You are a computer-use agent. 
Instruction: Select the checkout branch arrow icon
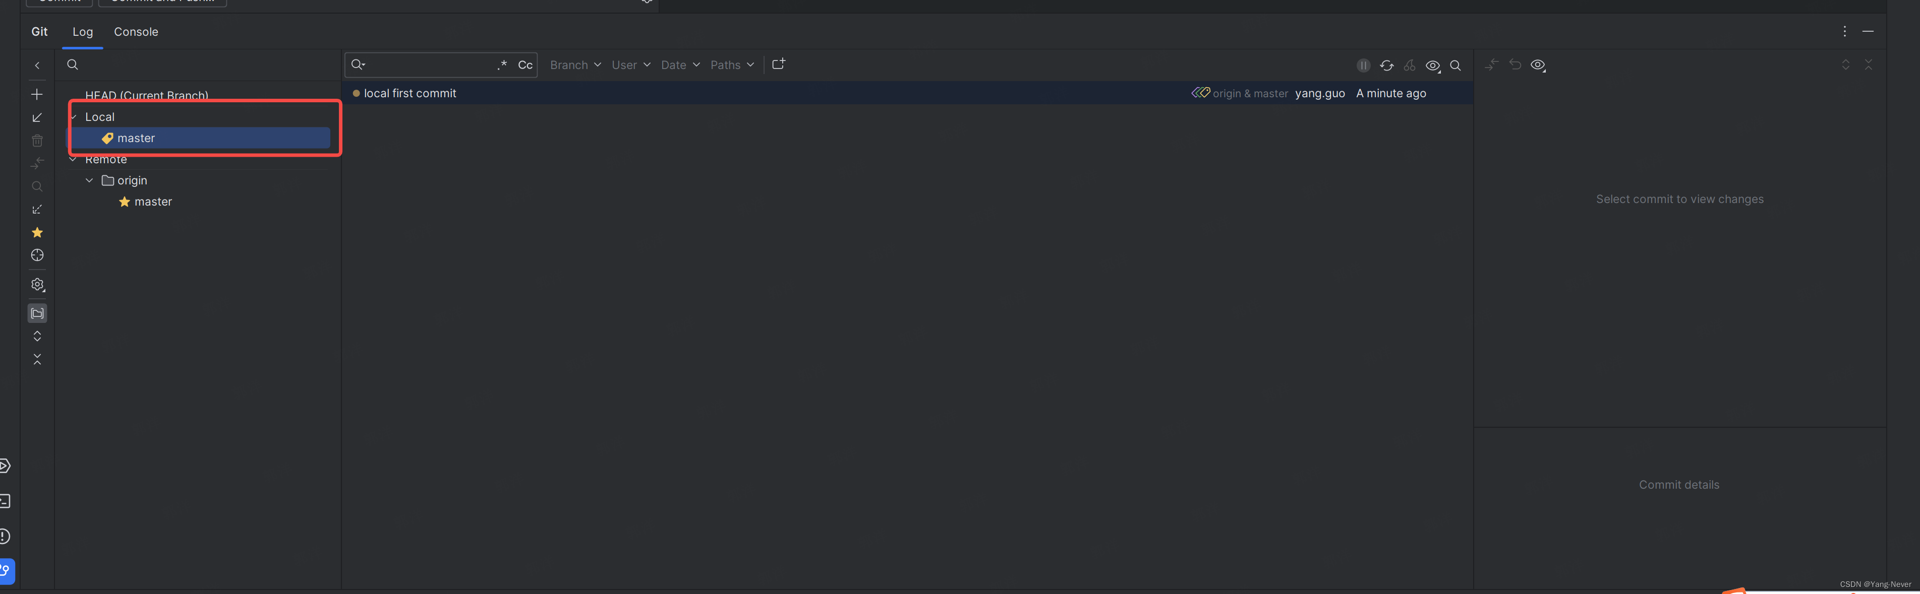36,117
